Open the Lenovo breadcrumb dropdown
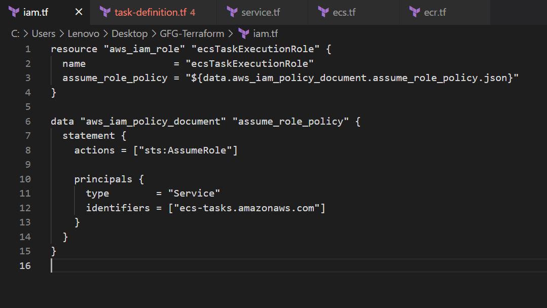Viewport: 547px width, 308px height. point(84,34)
